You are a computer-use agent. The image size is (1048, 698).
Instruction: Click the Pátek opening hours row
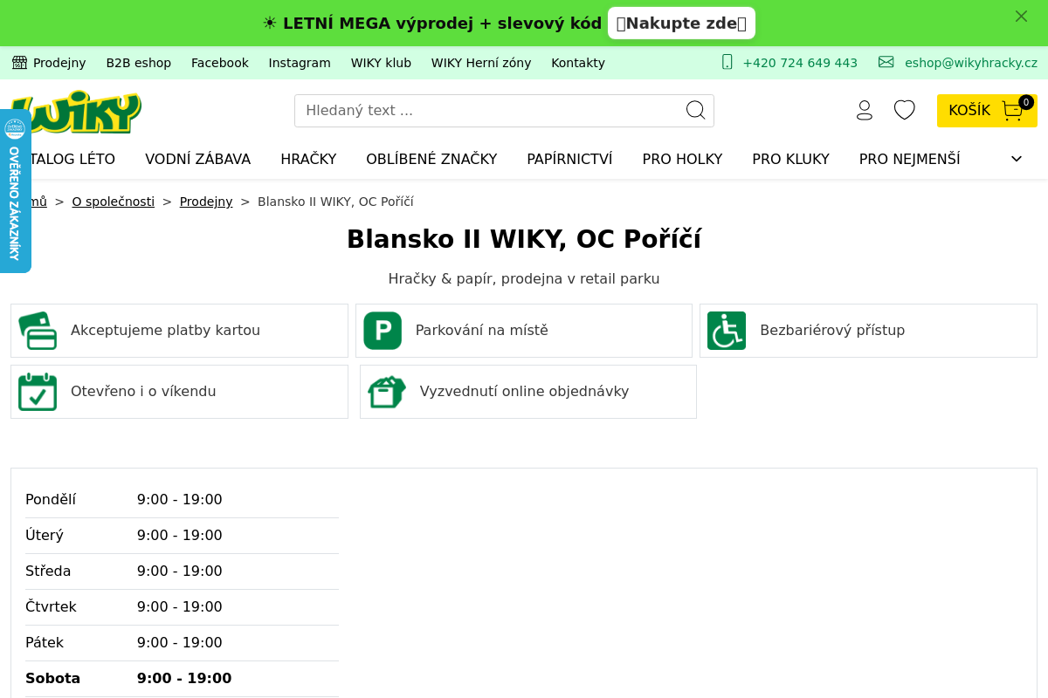coord(182,643)
